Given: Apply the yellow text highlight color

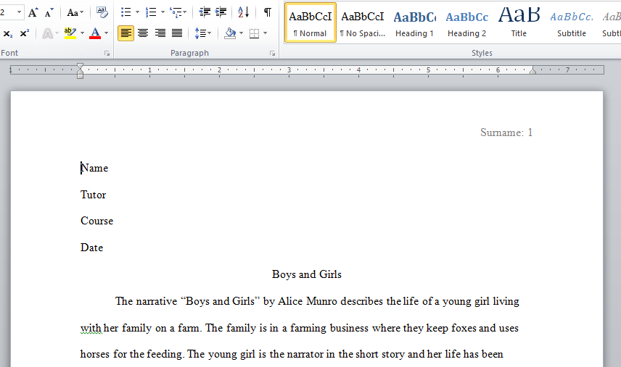Looking at the screenshot, I should coord(70,33).
